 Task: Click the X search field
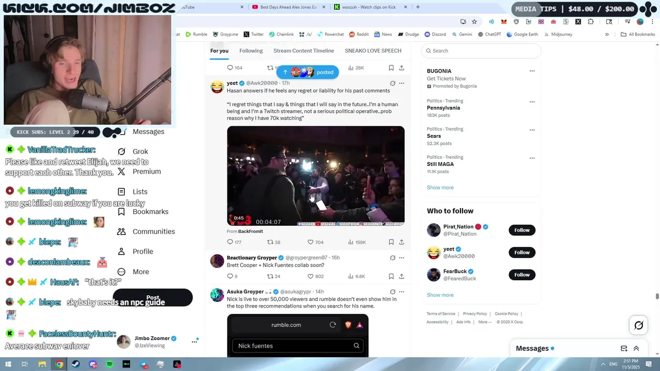click(481, 50)
